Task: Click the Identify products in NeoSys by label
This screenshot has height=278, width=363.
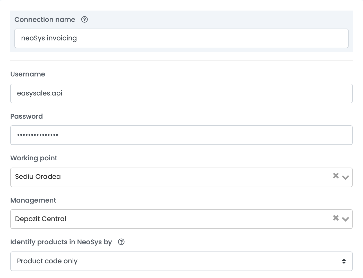Action: coord(61,242)
